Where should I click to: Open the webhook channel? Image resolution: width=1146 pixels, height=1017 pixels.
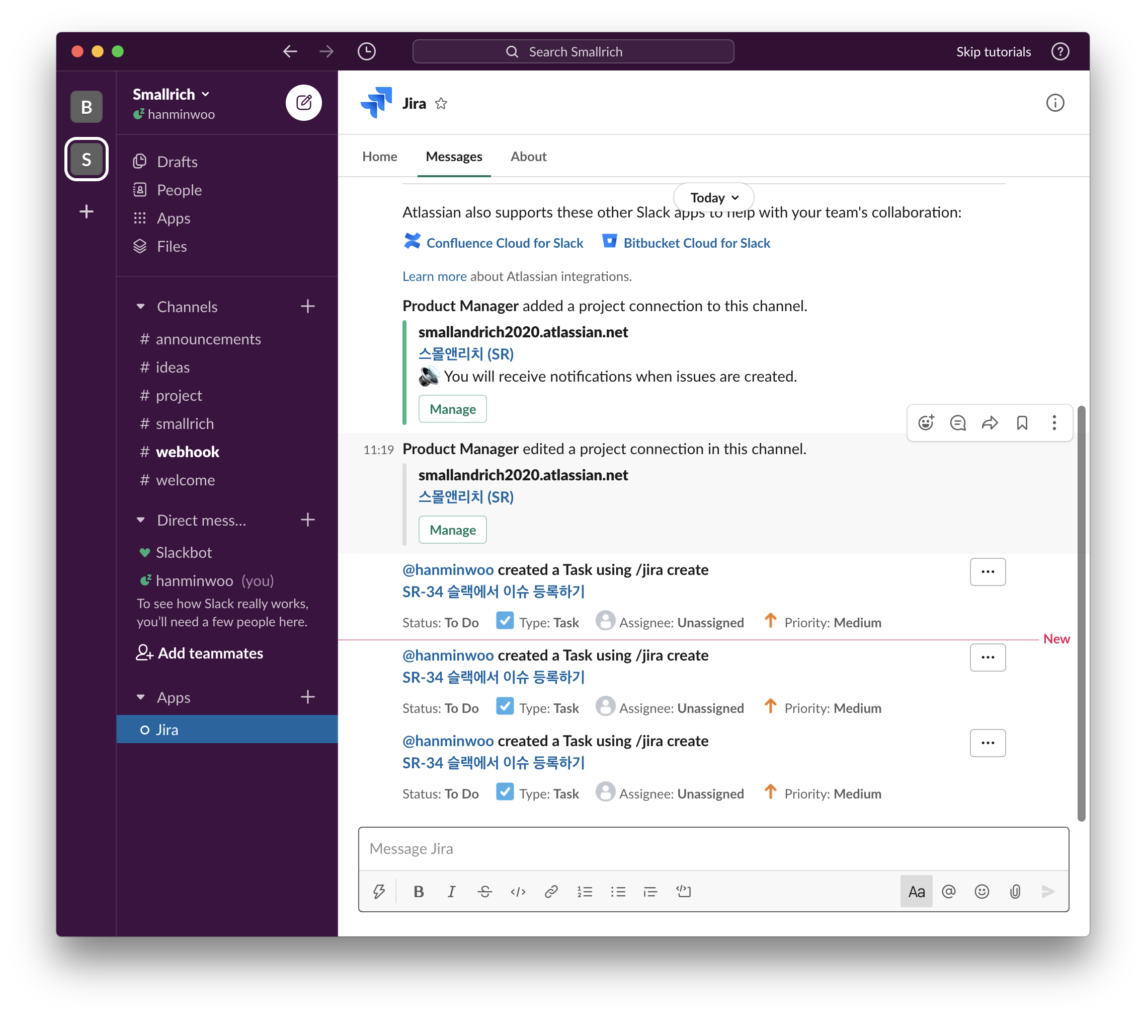pyautogui.click(x=187, y=452)
